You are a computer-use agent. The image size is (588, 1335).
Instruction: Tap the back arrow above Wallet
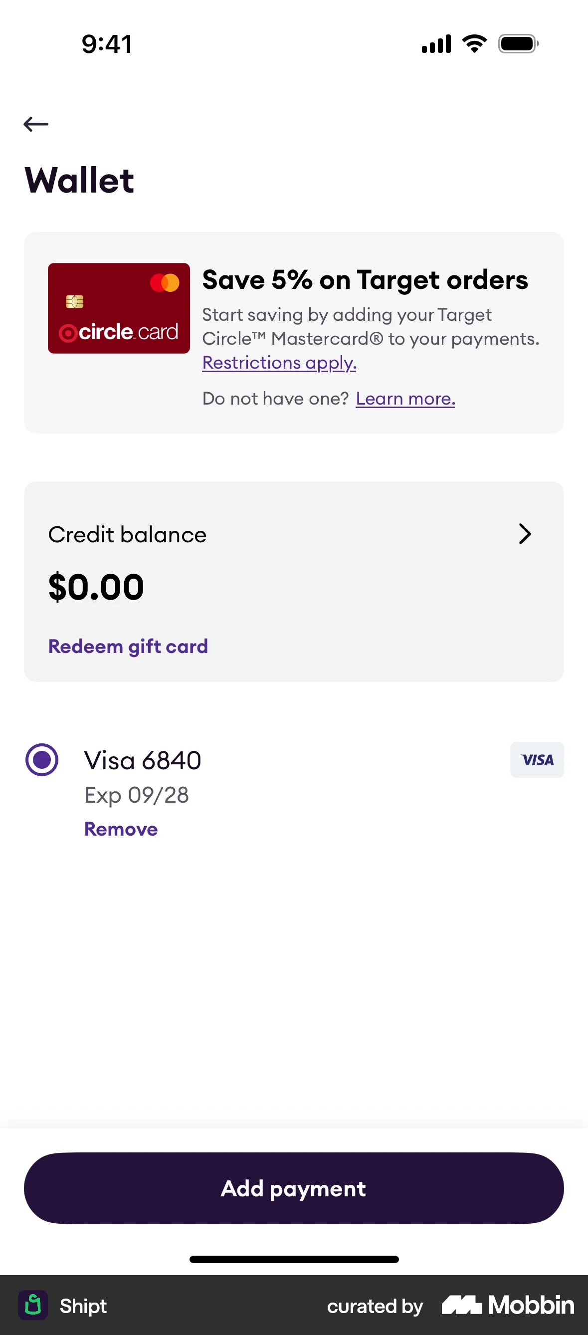[36, 124]
